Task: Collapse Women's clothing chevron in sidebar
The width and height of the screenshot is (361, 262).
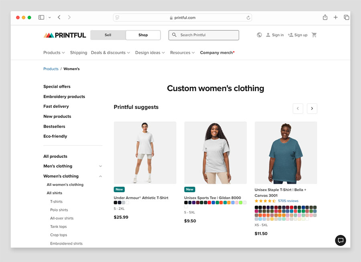Action: (x=100, y=176)
